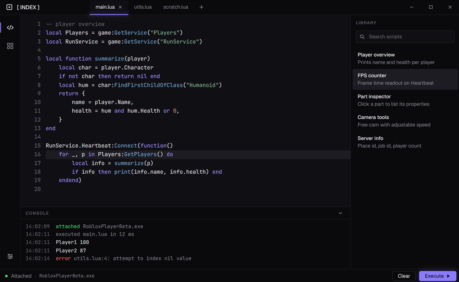Add a new script tab
459x282 pixels.
[x=201, y=7]
